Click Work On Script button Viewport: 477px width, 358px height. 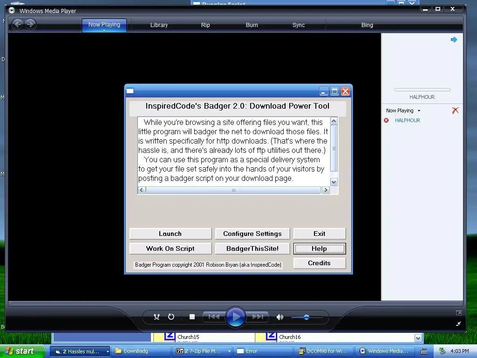pos(170,248)
